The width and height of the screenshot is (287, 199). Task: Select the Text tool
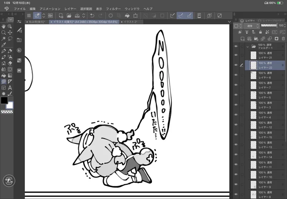point(10,88)
